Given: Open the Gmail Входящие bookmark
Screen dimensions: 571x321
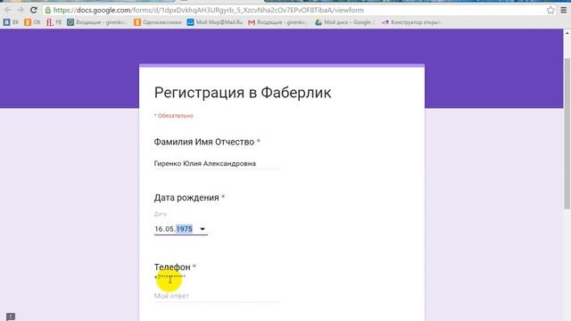Looking at the screenshot, I should coord(277,22).
